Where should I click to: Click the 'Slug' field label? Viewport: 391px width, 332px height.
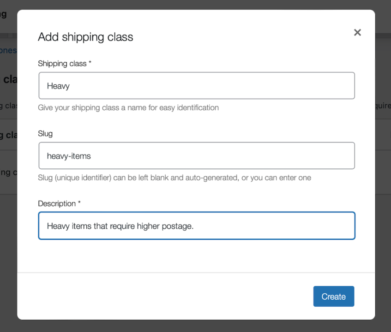(x=45, y=134)
